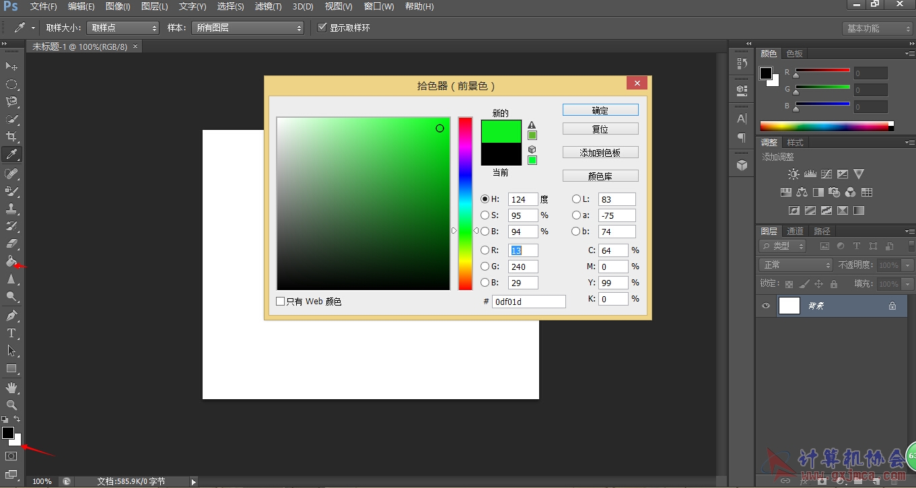Viewport: 916px width, 488px height.
Task: Select the H hue radio button
Action: 485,199
